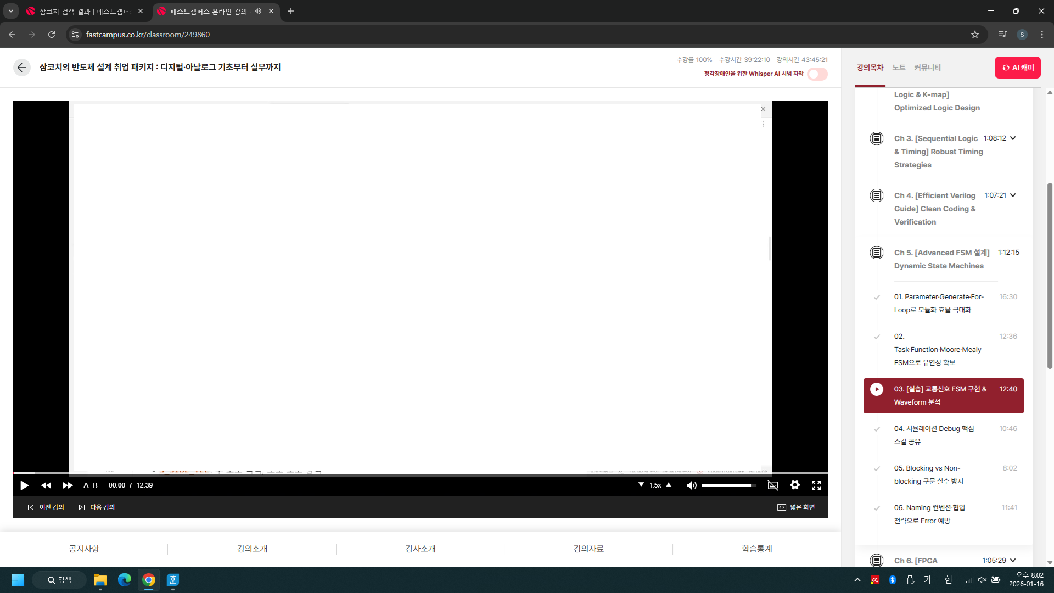
Task: Expand Ch 6 FPGA chapter
Action: 1013,560
